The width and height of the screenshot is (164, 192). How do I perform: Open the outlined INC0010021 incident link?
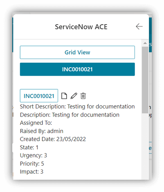[x=39, y=96]
